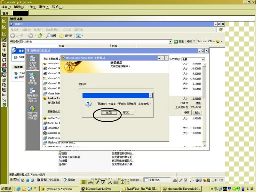
Task: Open Internet Explorer from the remote quick launch
Action: tap(28, 180)
